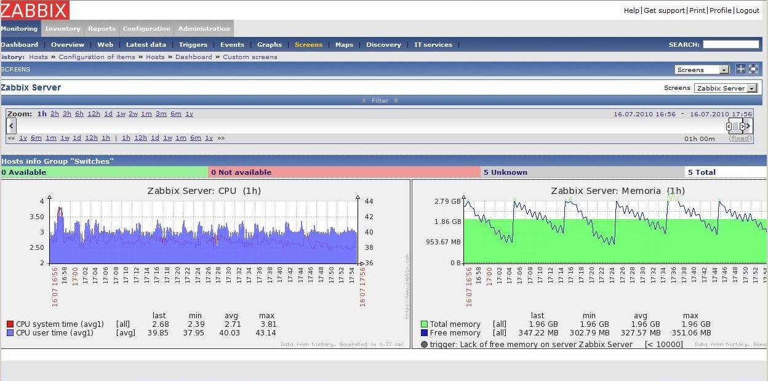Viewport: 768px width, 381px height.
Task: Click blue Free memory legend swatch
Action: [x=424, y=333]
